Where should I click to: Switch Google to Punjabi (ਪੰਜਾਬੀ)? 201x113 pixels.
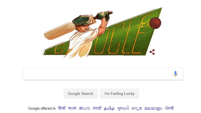click(169, 108)
